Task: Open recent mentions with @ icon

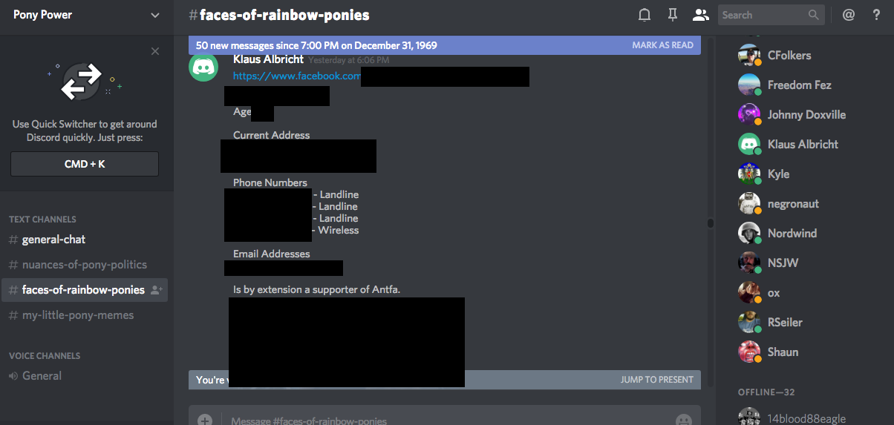Action: (849, 15)
